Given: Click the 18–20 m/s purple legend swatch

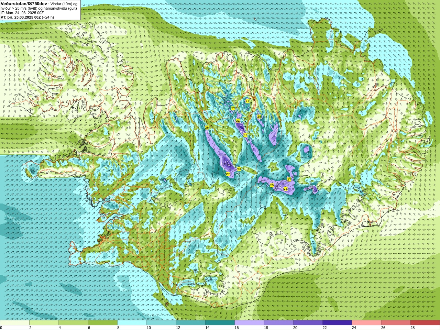Looking at the screenshot, I should pyautogui.click(x=278, y=323).
